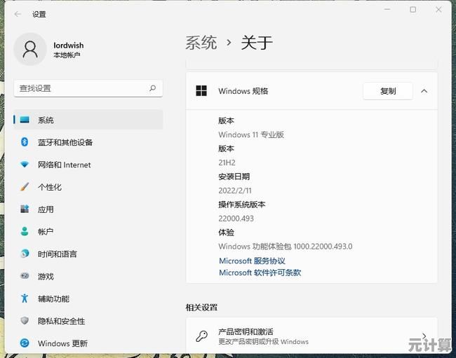Click the OS build 22000.493 value
The image size is (456, 358).
(x=236, y=219)
